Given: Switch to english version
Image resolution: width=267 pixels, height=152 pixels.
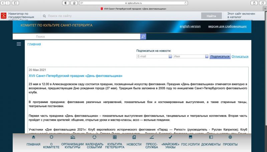Looking at the screenshot, I should pos(190,26).
